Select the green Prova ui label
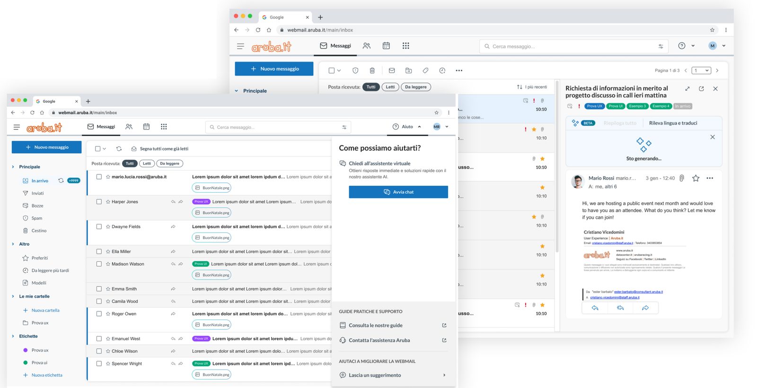This screenshot has height=388, width=757. tap(39, 363)
